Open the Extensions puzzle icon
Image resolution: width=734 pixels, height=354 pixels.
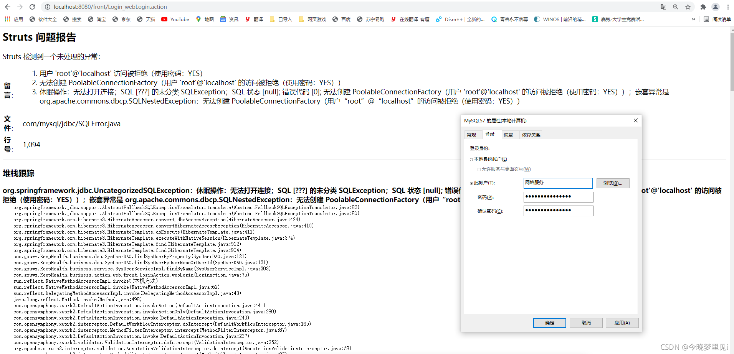tap(703, 7)
